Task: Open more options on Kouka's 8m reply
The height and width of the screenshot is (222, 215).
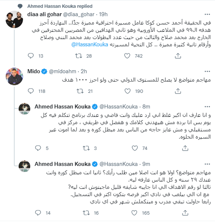Action: pos(207,107)
